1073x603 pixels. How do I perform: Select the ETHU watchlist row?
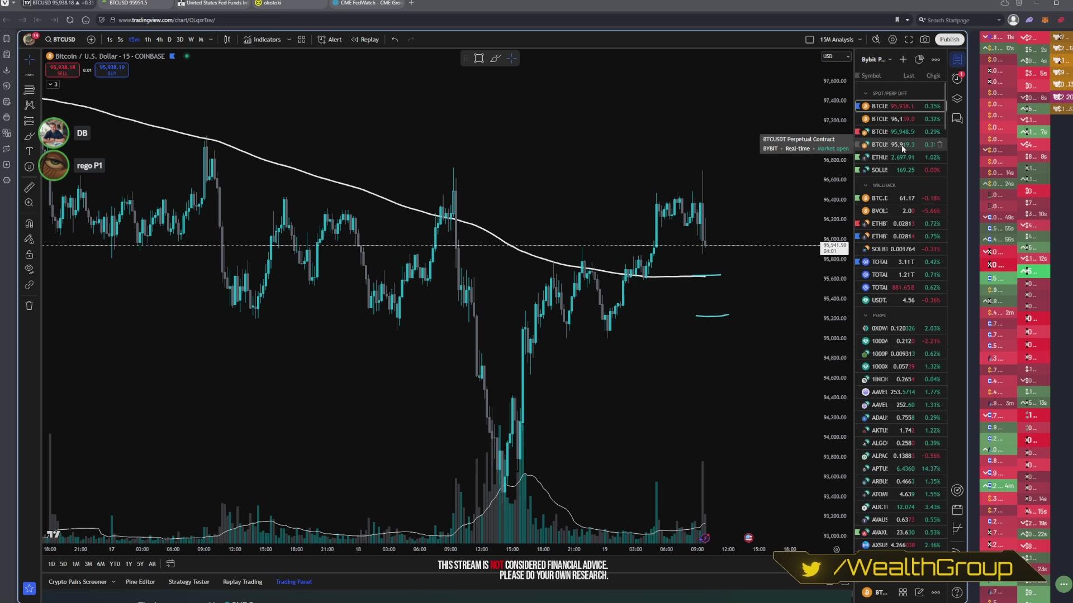click(x=900, y=157)
